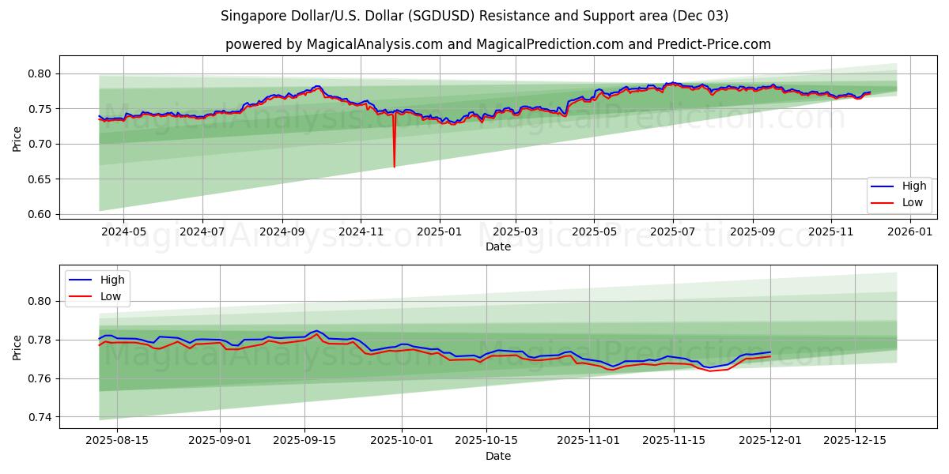Click the sharp price spike near 2024-12
Screen dimensions: 949x474
pos(394,146)
